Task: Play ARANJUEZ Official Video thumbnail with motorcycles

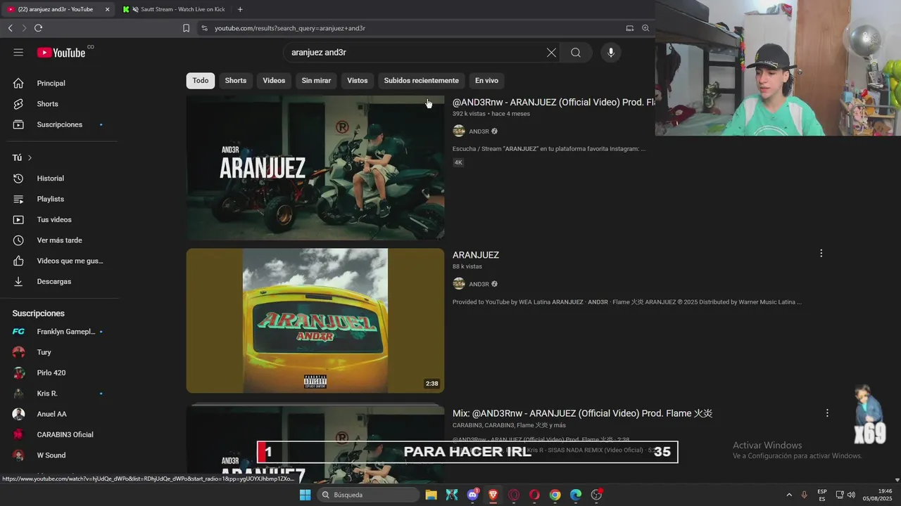Action: point(315,167)
